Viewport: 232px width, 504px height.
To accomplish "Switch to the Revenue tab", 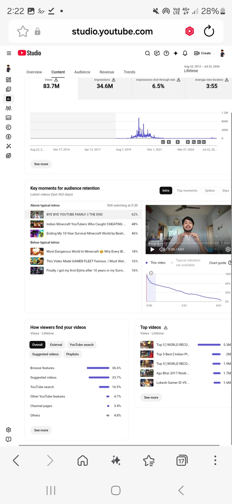I will pyautogui.click(x=107, y=72).
